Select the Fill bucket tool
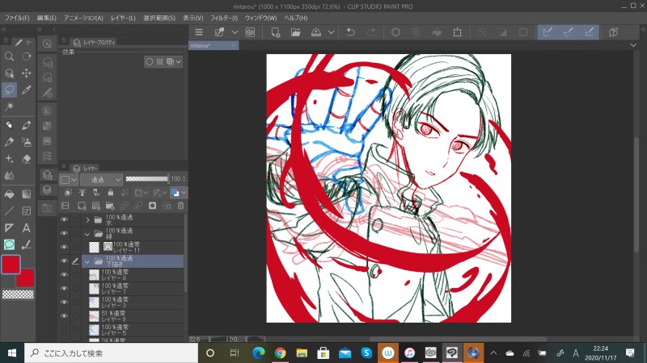This screenshot has height=363, width=647. 9,194
